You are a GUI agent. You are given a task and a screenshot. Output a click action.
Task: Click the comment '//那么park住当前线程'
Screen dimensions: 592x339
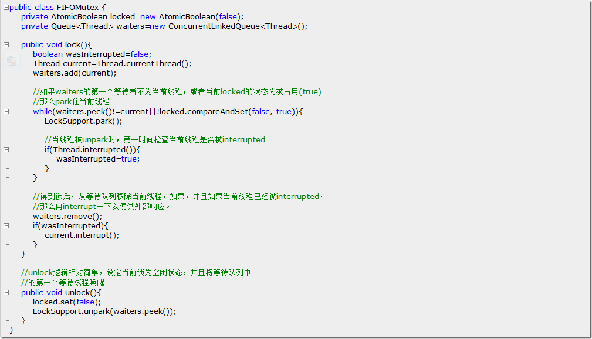(x=71, y=101)
